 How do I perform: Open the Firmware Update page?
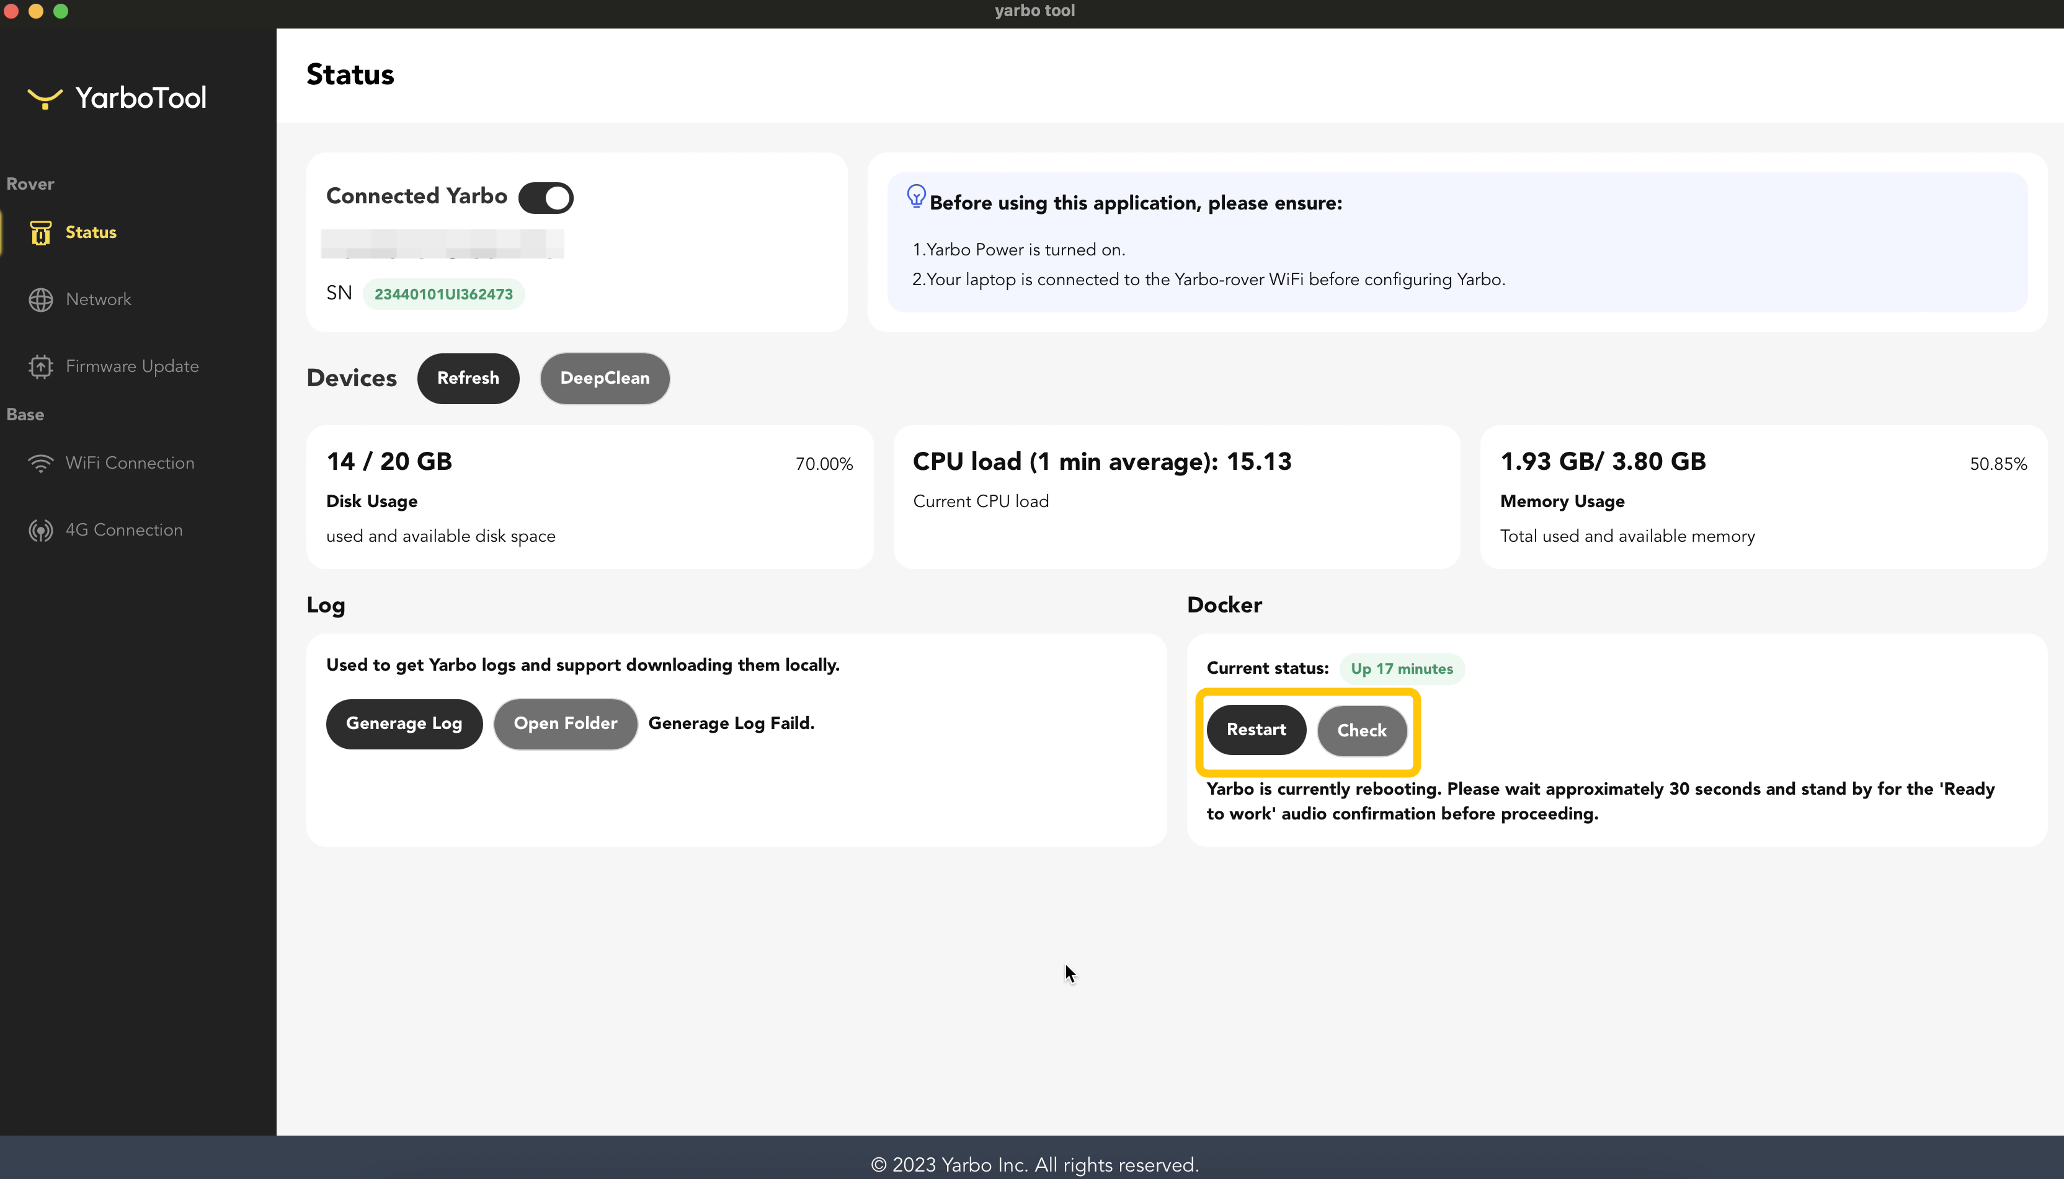point(132,367)
